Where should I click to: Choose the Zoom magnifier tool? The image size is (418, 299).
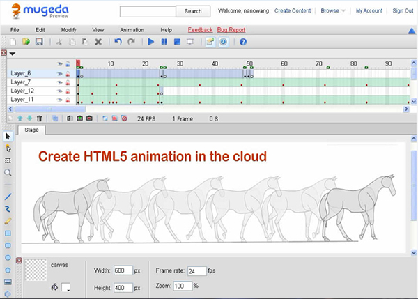coord(8,172)
